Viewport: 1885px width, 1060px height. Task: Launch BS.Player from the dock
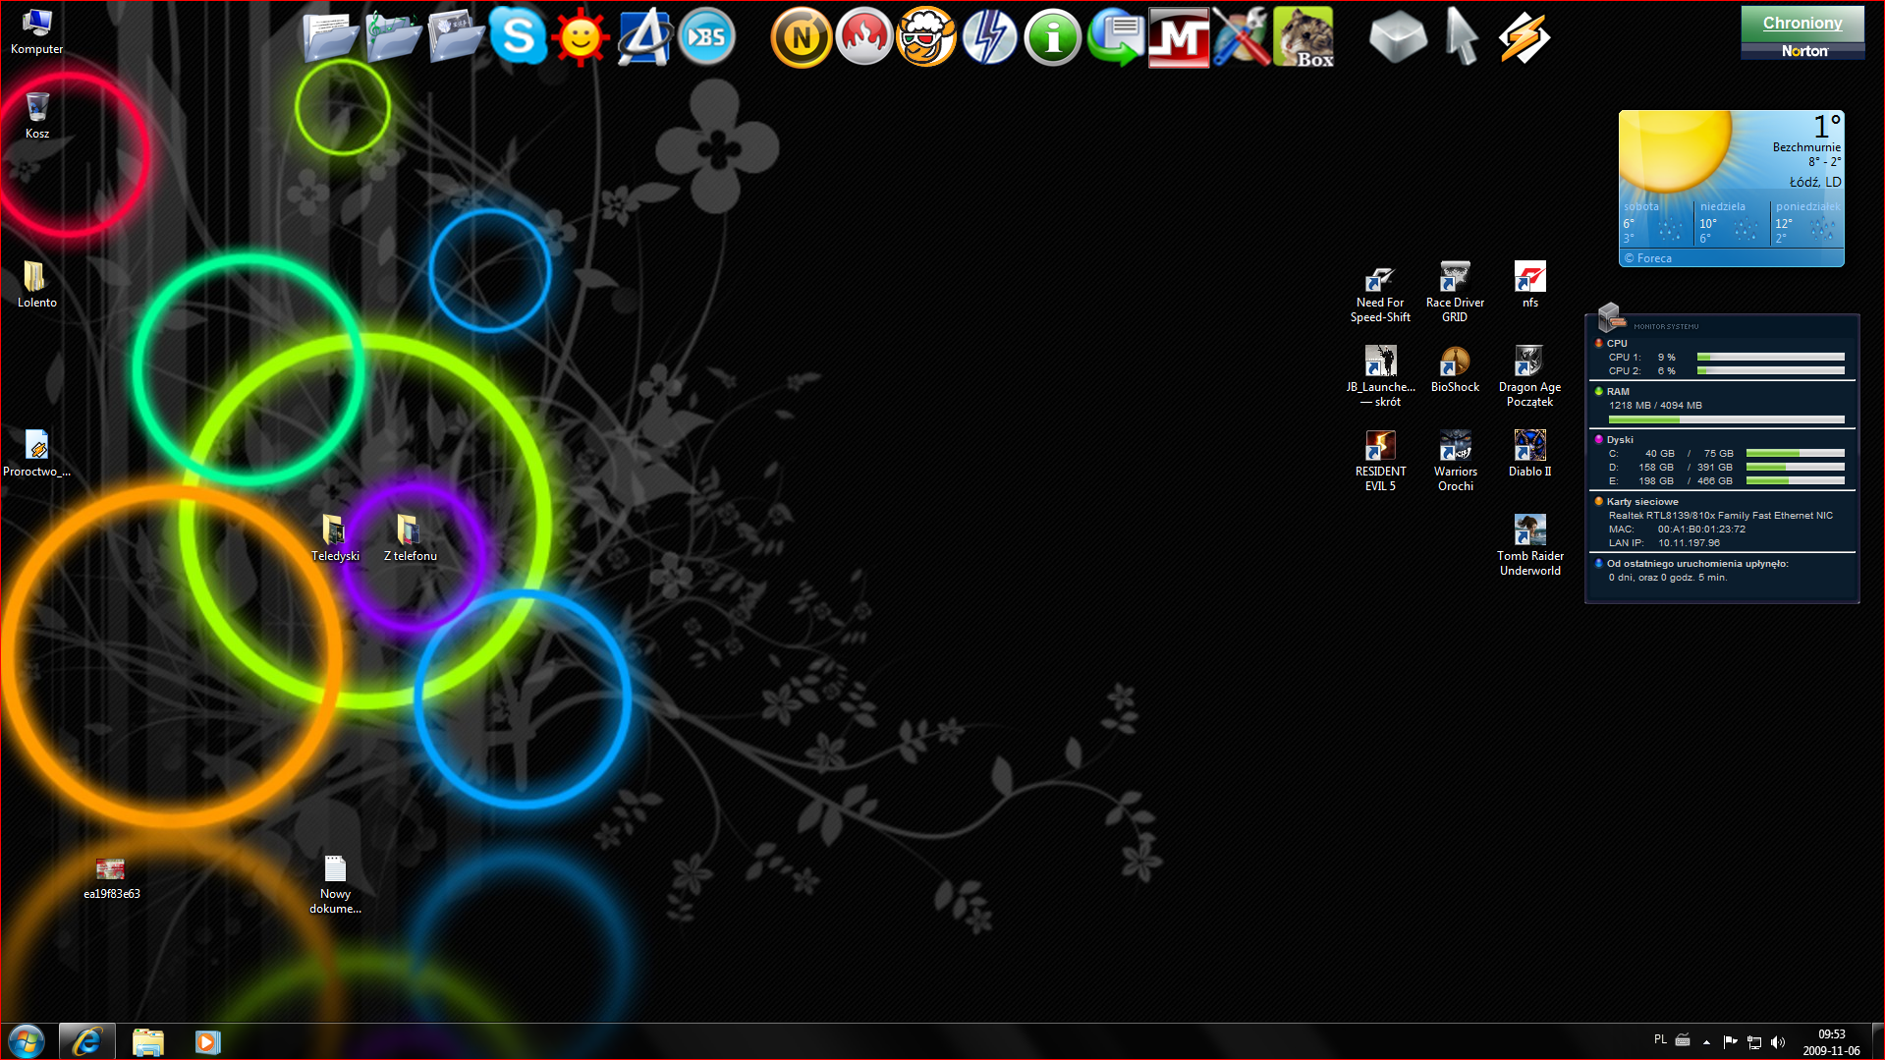[706, 37]
